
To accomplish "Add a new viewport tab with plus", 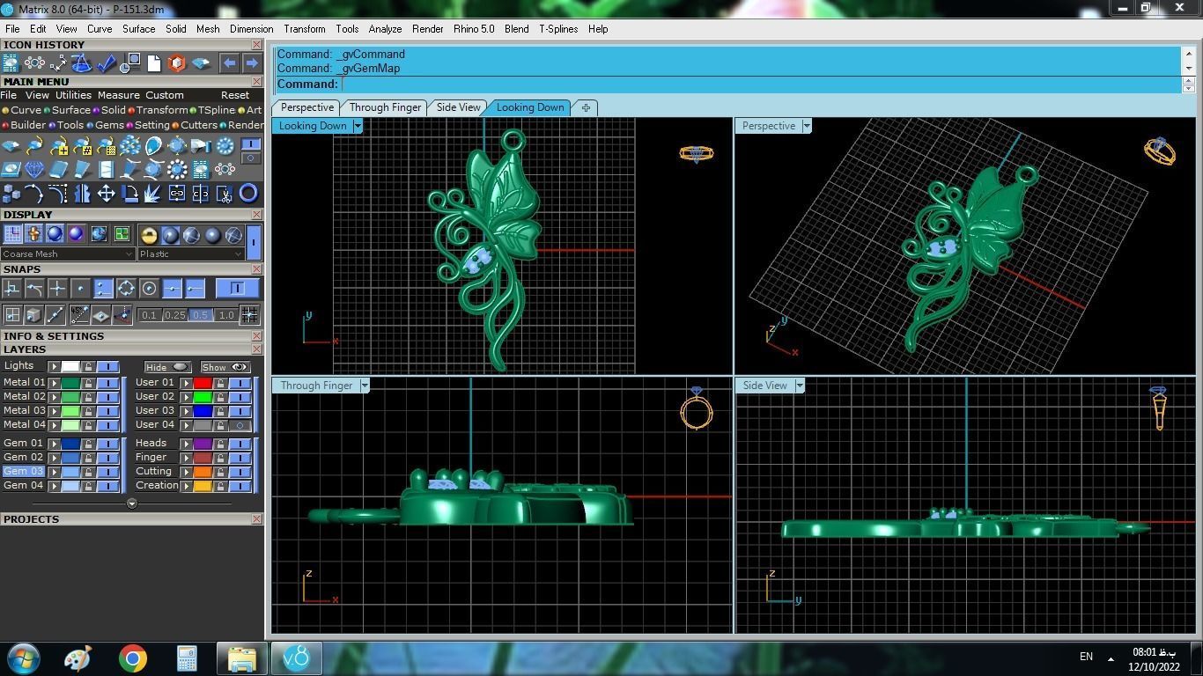I will pos(586,107).
